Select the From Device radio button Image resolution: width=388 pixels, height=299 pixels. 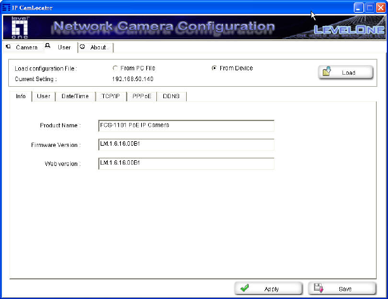(x=215, y=68)
